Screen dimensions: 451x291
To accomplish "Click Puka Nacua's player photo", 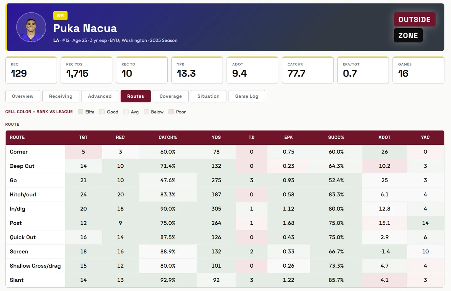I will (x=31, y=27).
